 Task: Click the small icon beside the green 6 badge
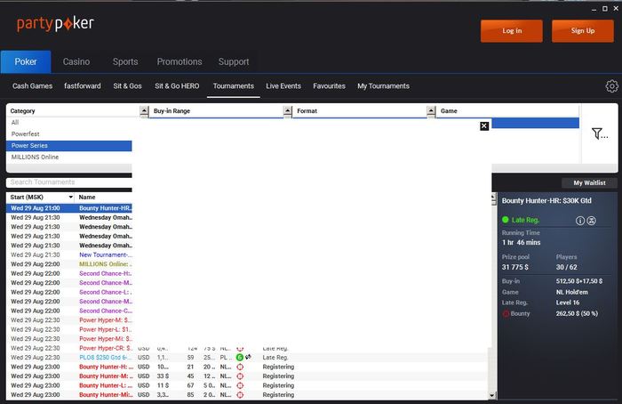[x=248, y=357]
